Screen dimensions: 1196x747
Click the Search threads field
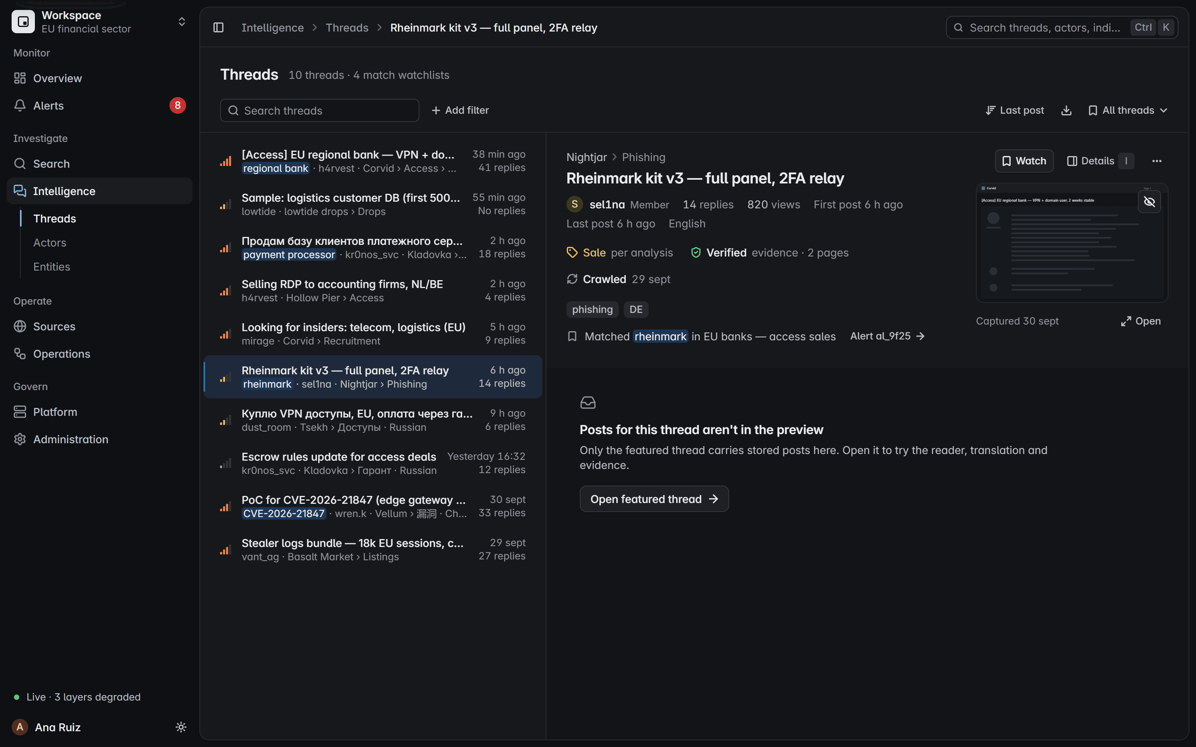(319, 110)
